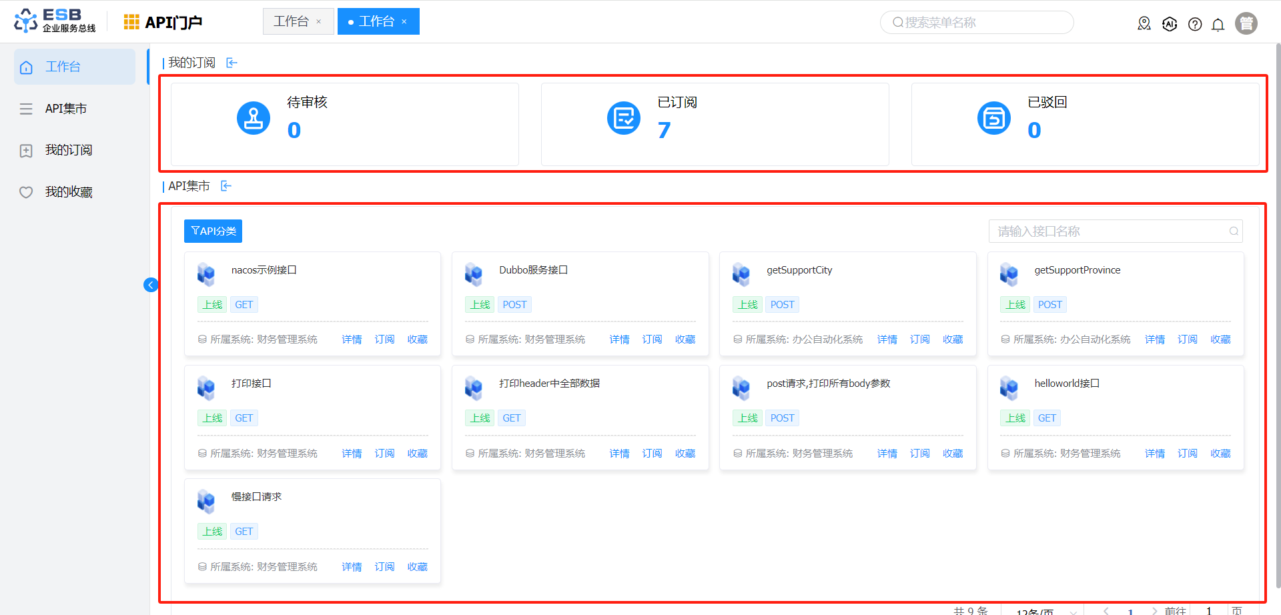Select API集市 in the sidebar menu
Screen dimensions: 1281x615
65,109
